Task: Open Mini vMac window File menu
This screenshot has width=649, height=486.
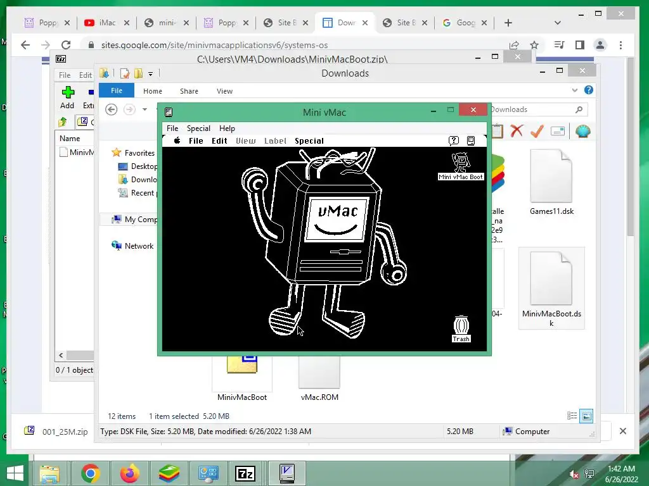Action: pyautogui.click(x=172, y=128)
